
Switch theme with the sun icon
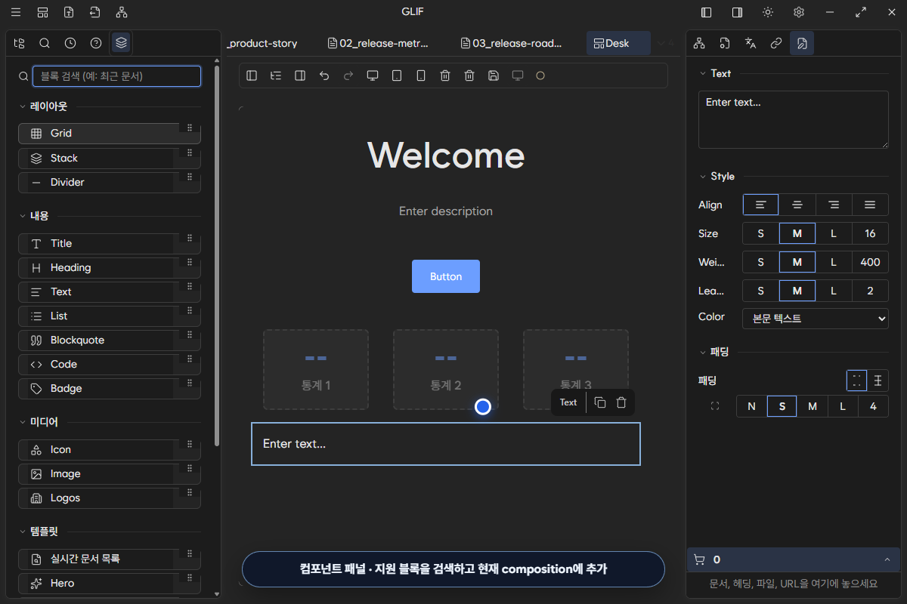[768, 12]
